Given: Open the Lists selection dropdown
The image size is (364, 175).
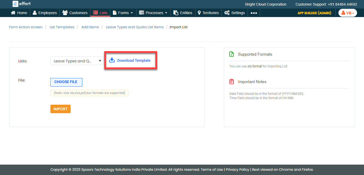Looking at the screenshot, I should pyautogui.click(x=77, y=61).
